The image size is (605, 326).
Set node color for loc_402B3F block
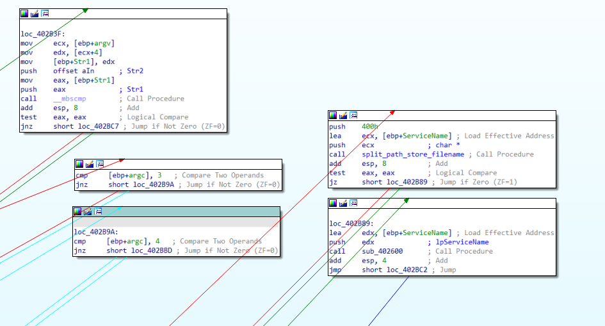coord(25,13)
